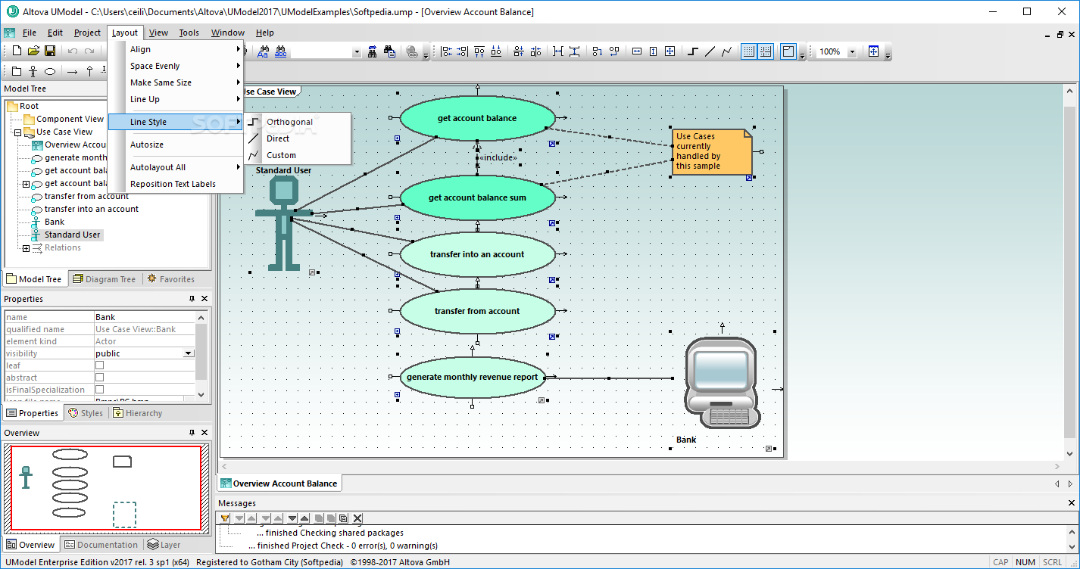
Task: Toggle the Show Grid toolbar button
Action: tap(748, 51)
